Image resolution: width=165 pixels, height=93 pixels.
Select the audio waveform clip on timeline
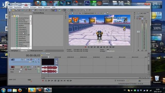pos(50,69)
